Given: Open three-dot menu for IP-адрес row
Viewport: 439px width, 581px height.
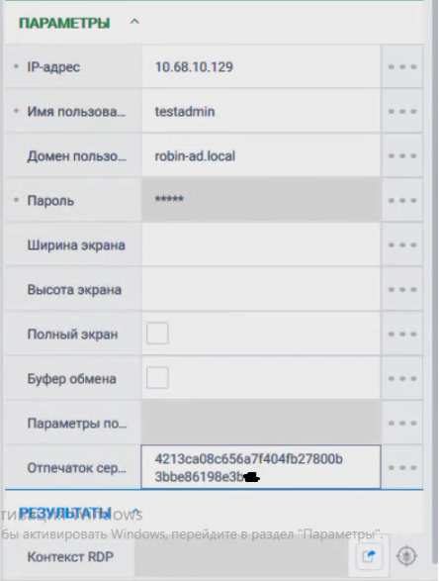Looking at the screenshot, I should pos(402,66).
